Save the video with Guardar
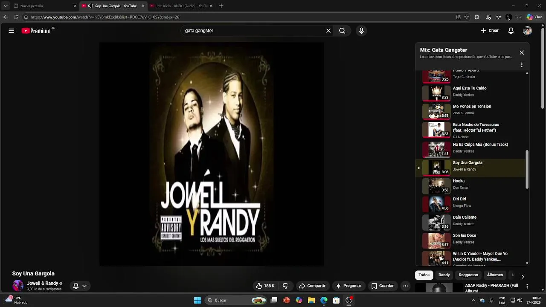Image resolution: width=546 pixels, height=307 pixels. pyautogui.click(x=383, y=286)
